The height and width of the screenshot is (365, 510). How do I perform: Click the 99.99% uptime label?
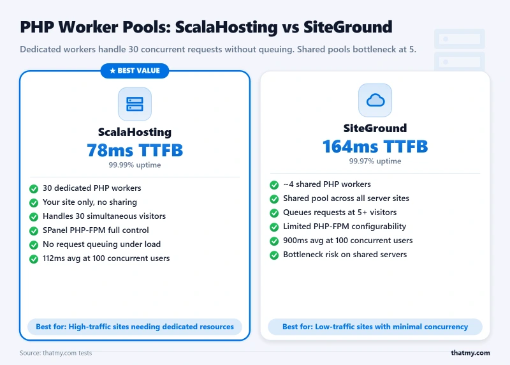click(x=135, y=165)
